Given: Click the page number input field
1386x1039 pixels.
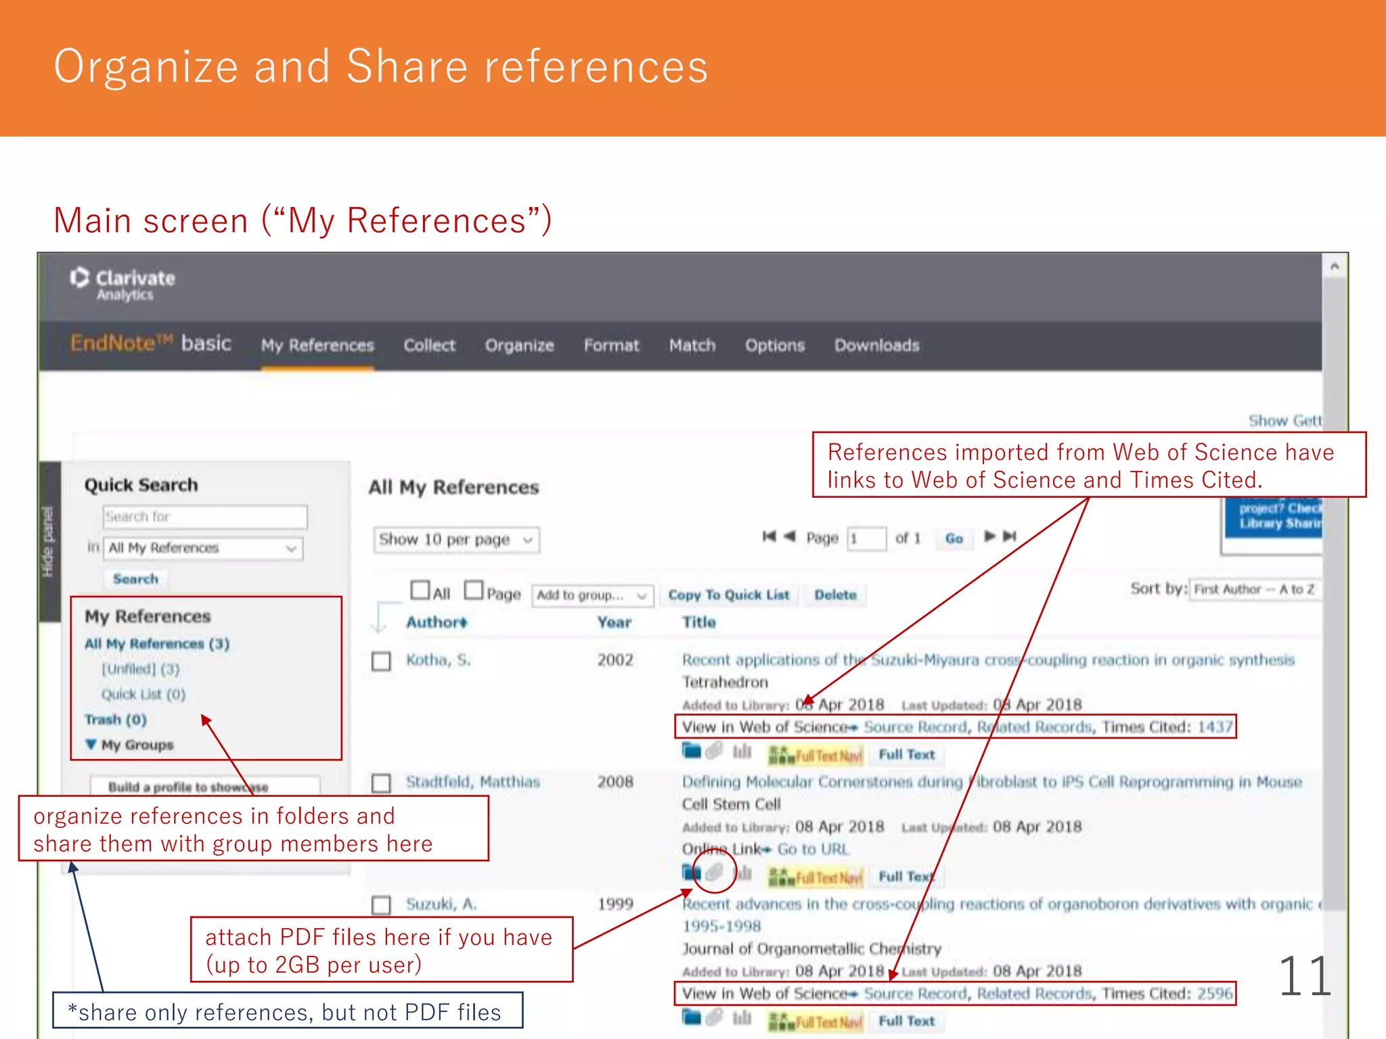Looking at the screenshot, I should coord(866,539).
